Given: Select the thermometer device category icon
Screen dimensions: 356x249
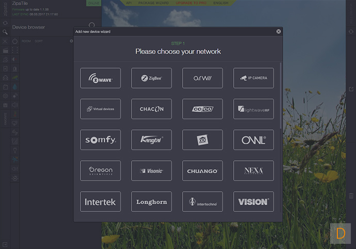Looking at the screenshot, I should [15, 114].
